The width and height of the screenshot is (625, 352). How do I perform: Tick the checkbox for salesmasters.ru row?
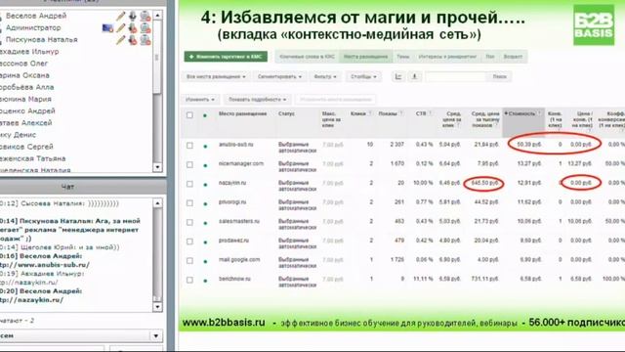pyautogui.click(x=189, y=222)
